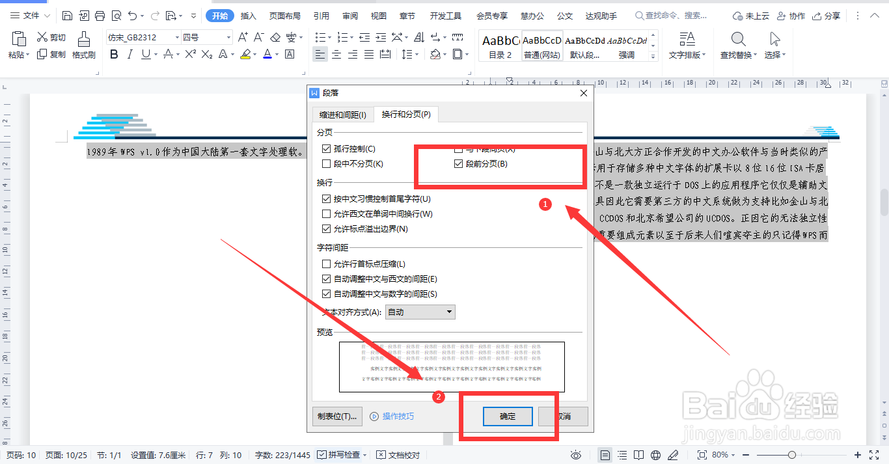Open the 插入 ribbon tab
889x464 pixels.
point(248,16)
